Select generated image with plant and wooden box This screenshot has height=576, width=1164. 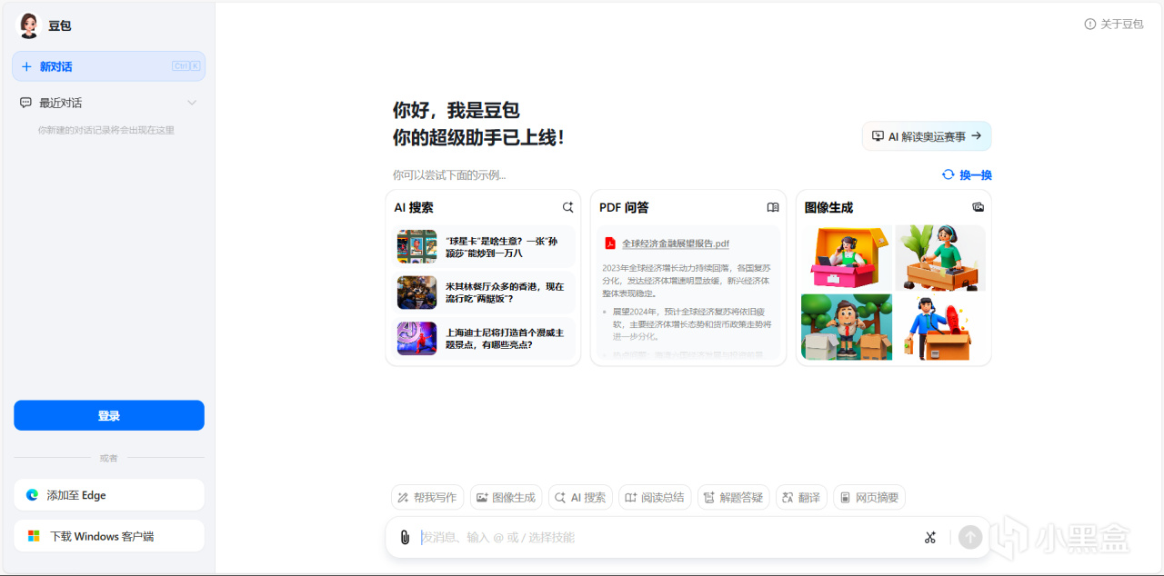[940, 258]
